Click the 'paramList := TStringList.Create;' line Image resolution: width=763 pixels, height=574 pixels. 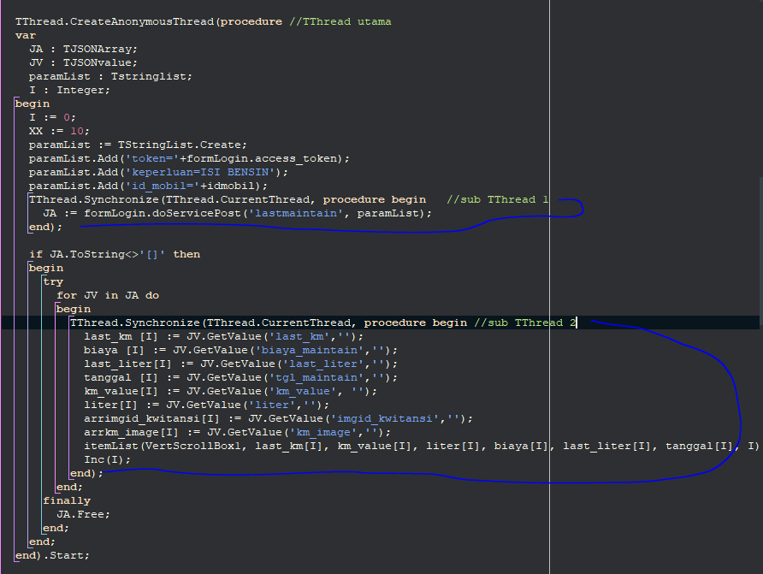pos(138,145)
